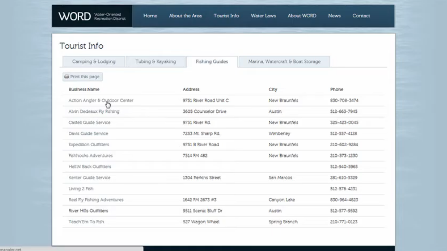The height and width of the screenshot is (251, 447).
Task: Click the Canyon Lake city cell
Action: (x=281, y=200)
